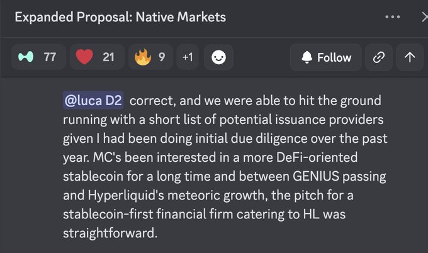
Task: Jump to top using the up arrow
Action: pyautogui.click(x=410, y=57)
